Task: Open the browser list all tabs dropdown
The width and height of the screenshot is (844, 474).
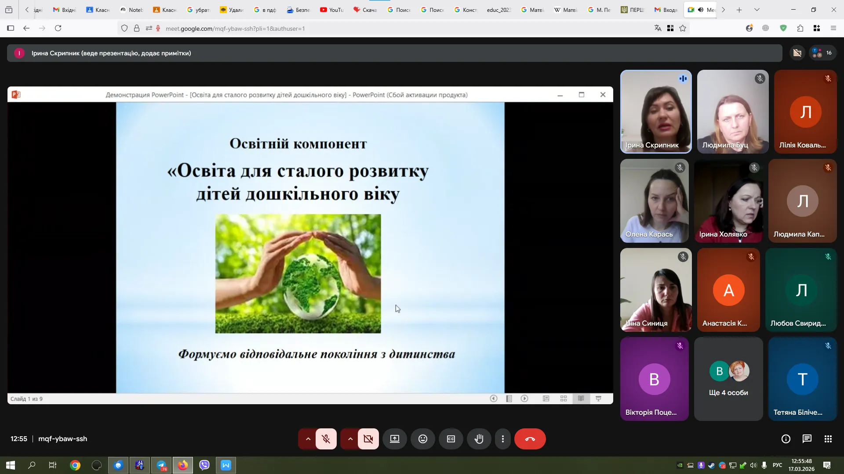Action: click(756, 10)
